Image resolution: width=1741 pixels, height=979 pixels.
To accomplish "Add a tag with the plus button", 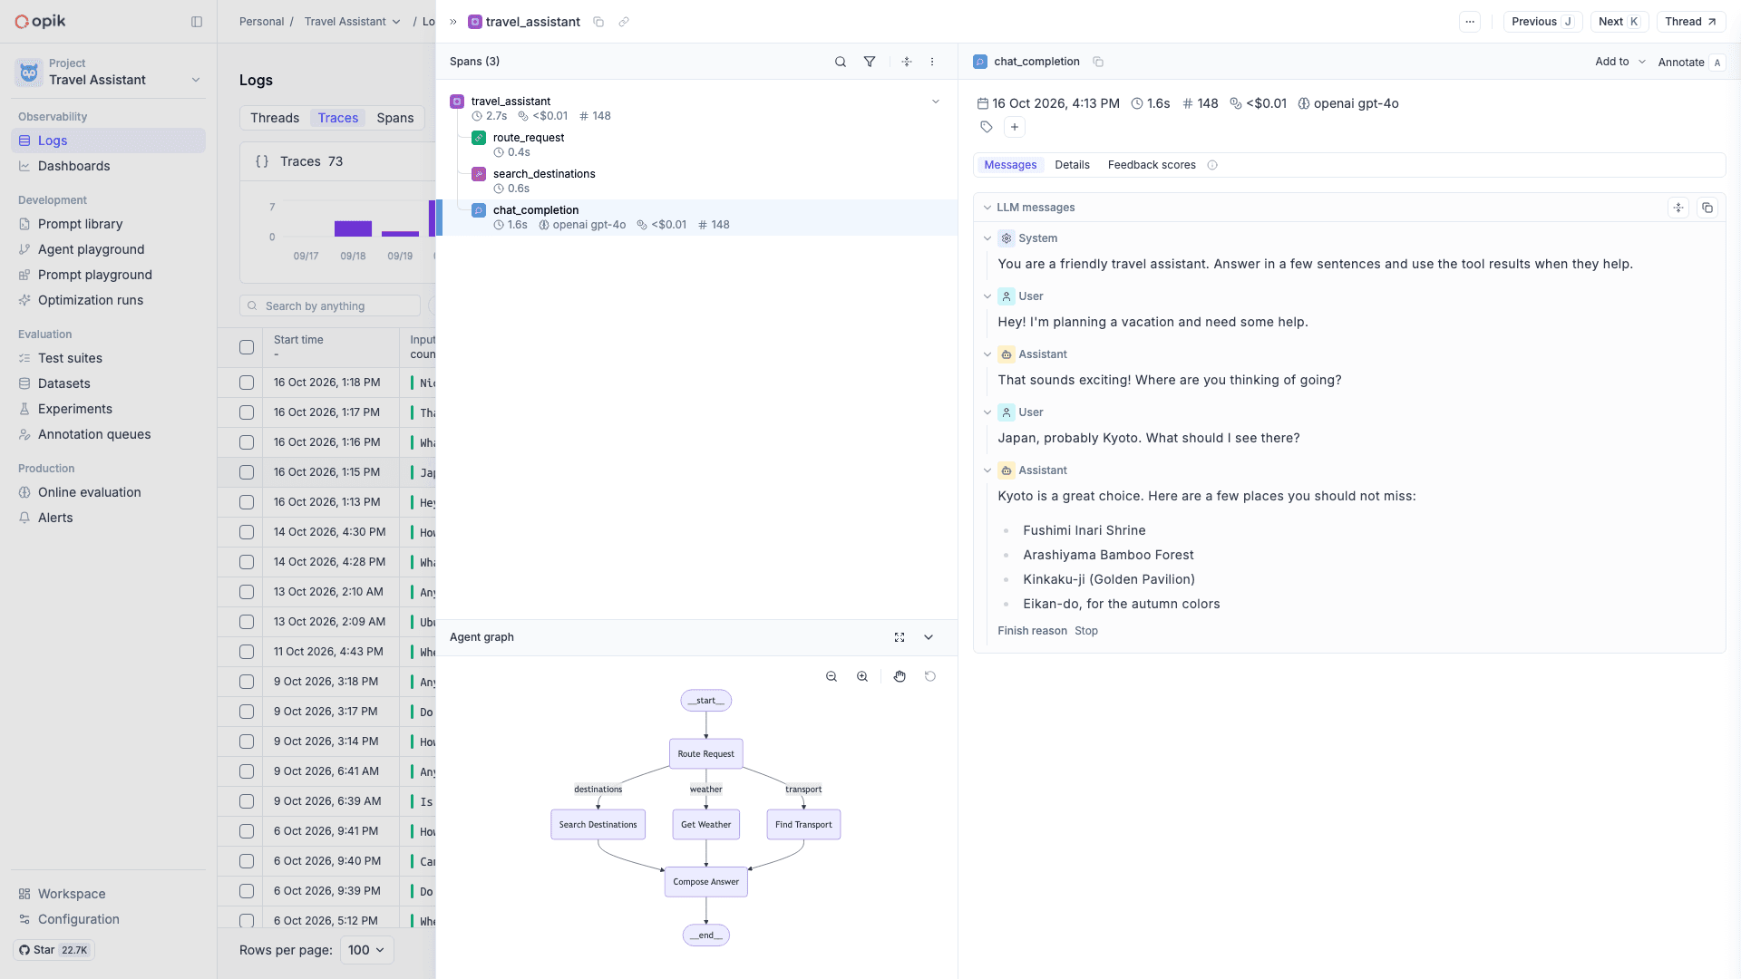I will (x=1015, y=127).
